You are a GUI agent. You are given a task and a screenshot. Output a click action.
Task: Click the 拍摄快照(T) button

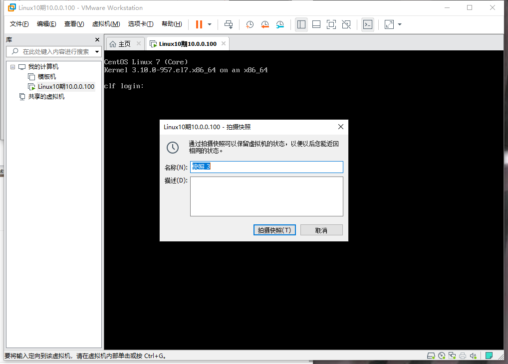click(274, 230)
